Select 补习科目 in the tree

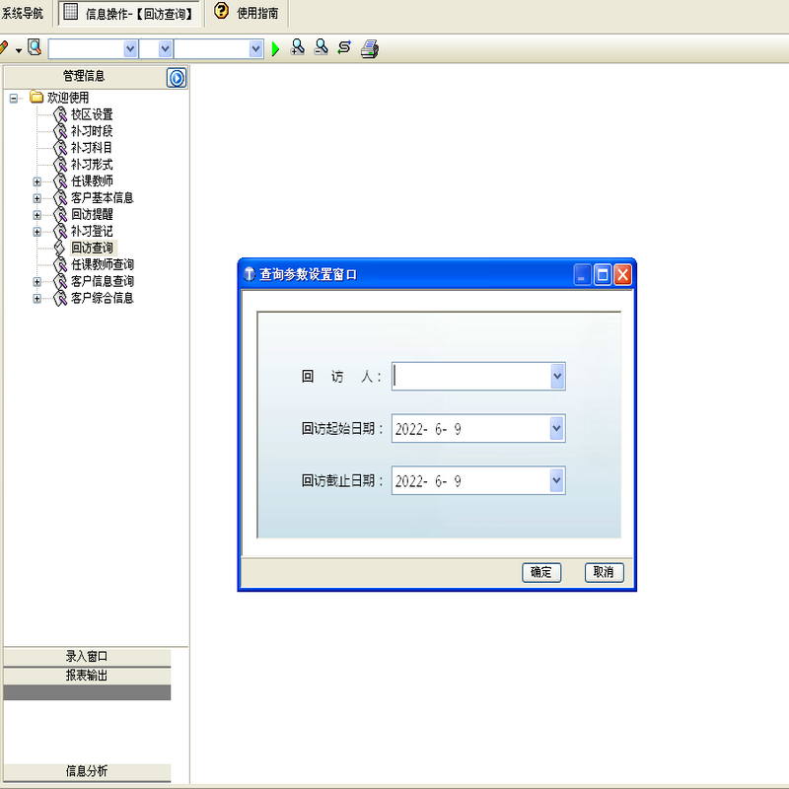92,148
